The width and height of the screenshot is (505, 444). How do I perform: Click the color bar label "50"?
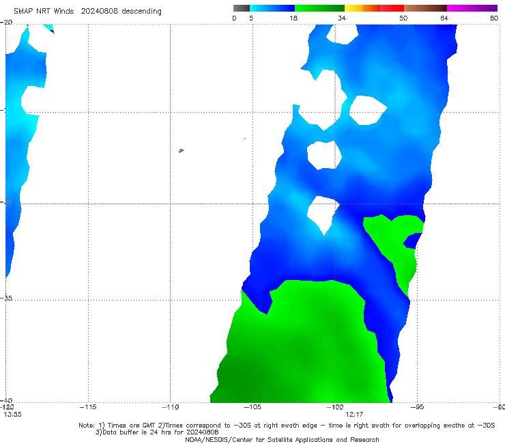403,18
